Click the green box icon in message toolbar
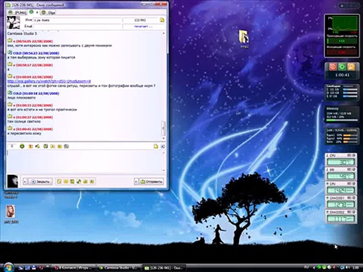Viewport: 363px width, 272px height. click(x=46, y=146)
